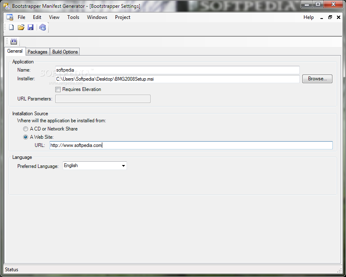
Task: Minimize the inner Bootstrapper Settings window
Action: 322,17
